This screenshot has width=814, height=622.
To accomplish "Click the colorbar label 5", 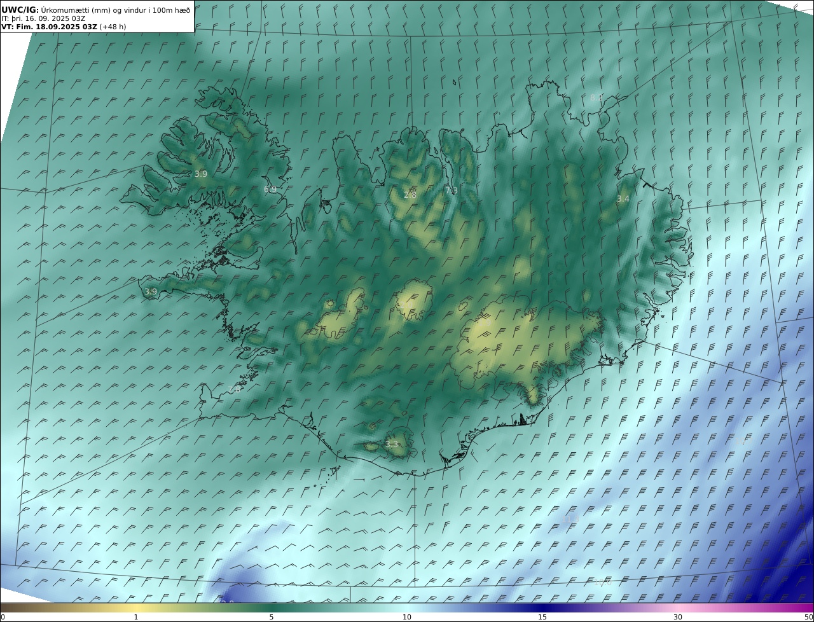I will click(x=272, y=617).
